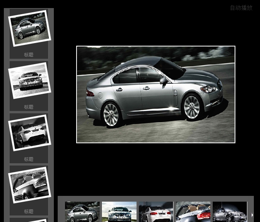Click the gray left sidebar edge strip

coord(6,115)
